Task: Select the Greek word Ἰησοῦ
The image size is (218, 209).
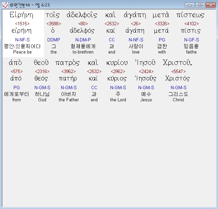Action: [145, 63]
